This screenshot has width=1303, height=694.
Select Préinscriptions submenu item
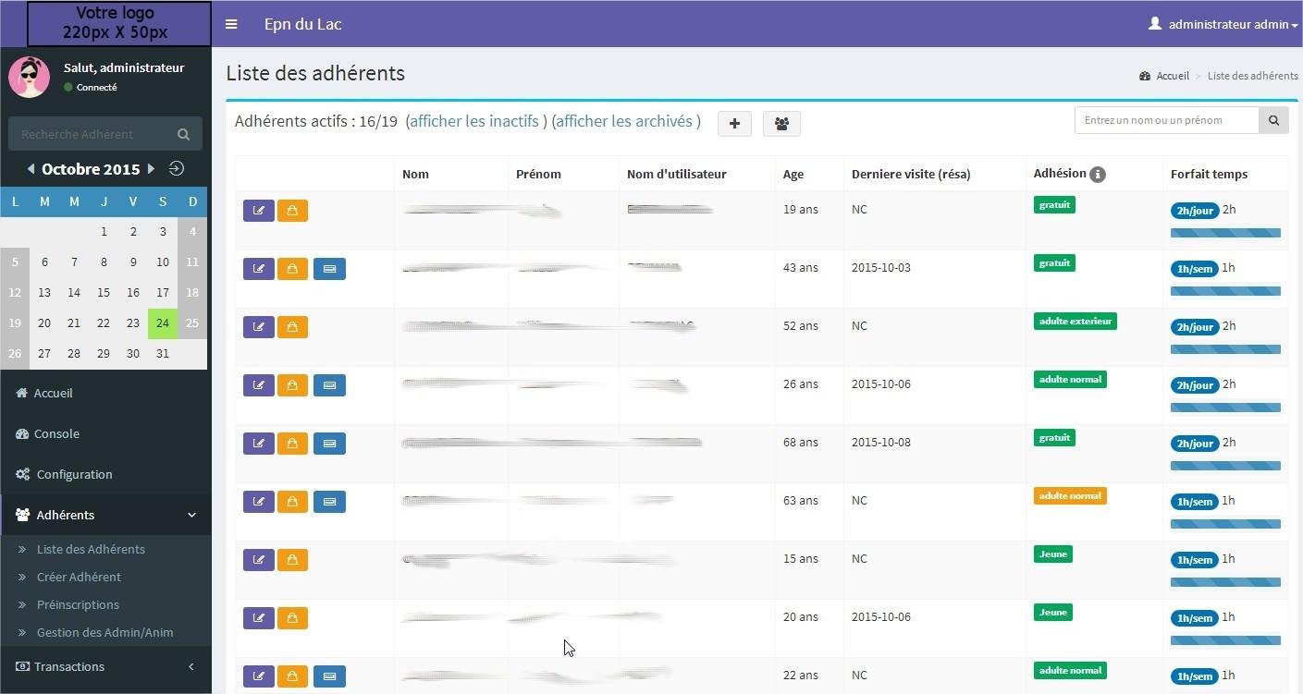78,604
